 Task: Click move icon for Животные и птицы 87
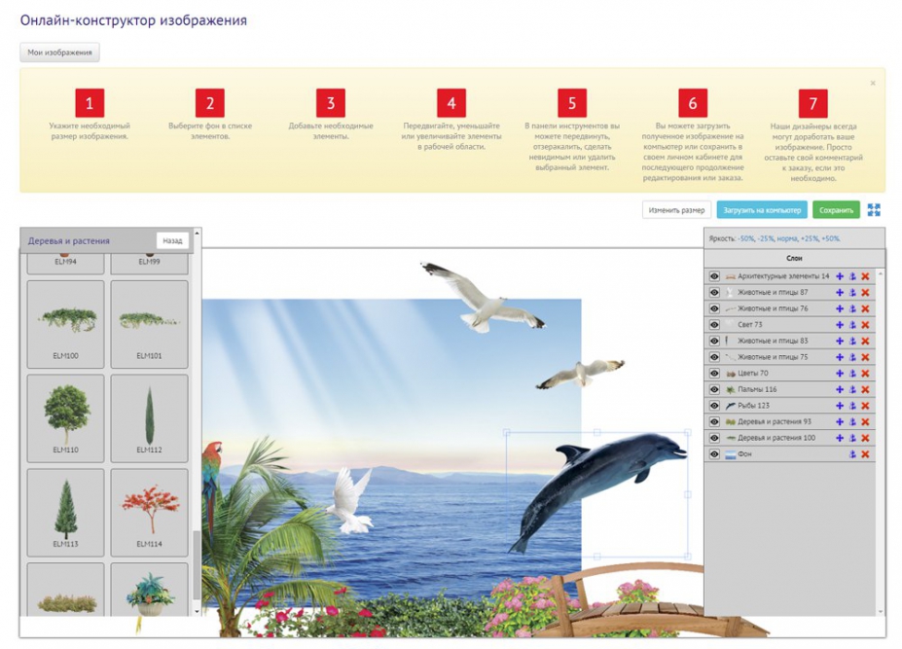pyautogui.click(x=840, y=292)
